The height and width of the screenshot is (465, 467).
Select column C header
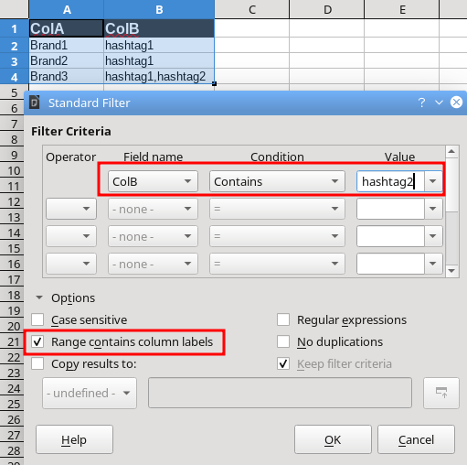[252, 9]
